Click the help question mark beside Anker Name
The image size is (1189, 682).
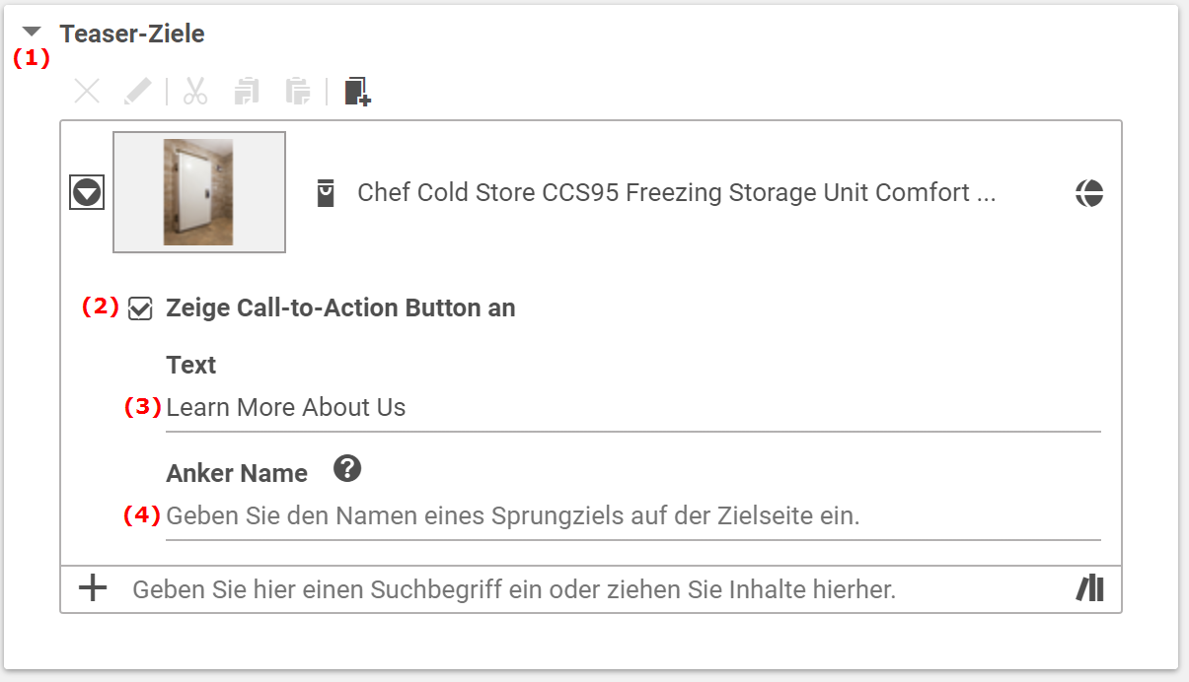346,470
